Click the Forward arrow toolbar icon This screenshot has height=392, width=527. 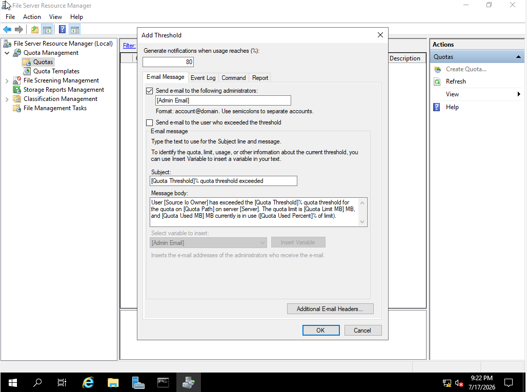pyautogui.click(x=19, y=30)
